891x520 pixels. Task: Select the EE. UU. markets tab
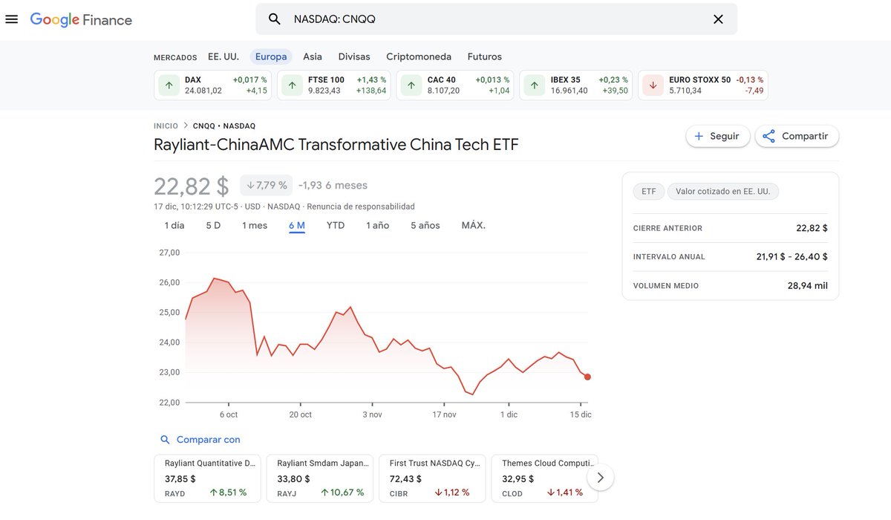pyautogui.click(x=223, y=56)
